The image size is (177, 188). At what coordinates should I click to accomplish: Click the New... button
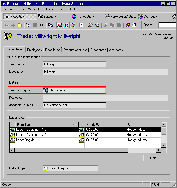point(155,158)
